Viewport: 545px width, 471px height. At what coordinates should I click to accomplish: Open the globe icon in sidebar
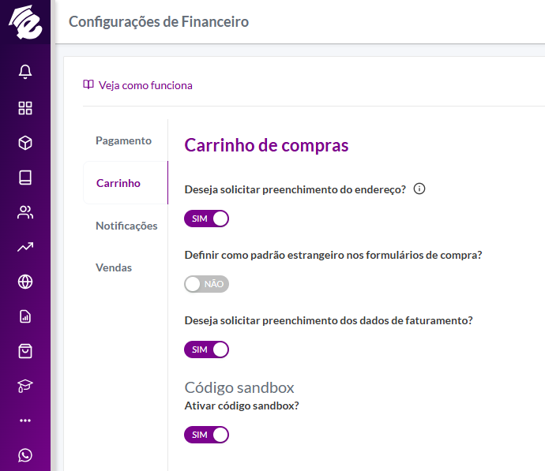(25, 282)
